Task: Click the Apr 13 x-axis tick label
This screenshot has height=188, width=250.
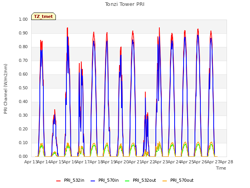Action: click(31, 162)
